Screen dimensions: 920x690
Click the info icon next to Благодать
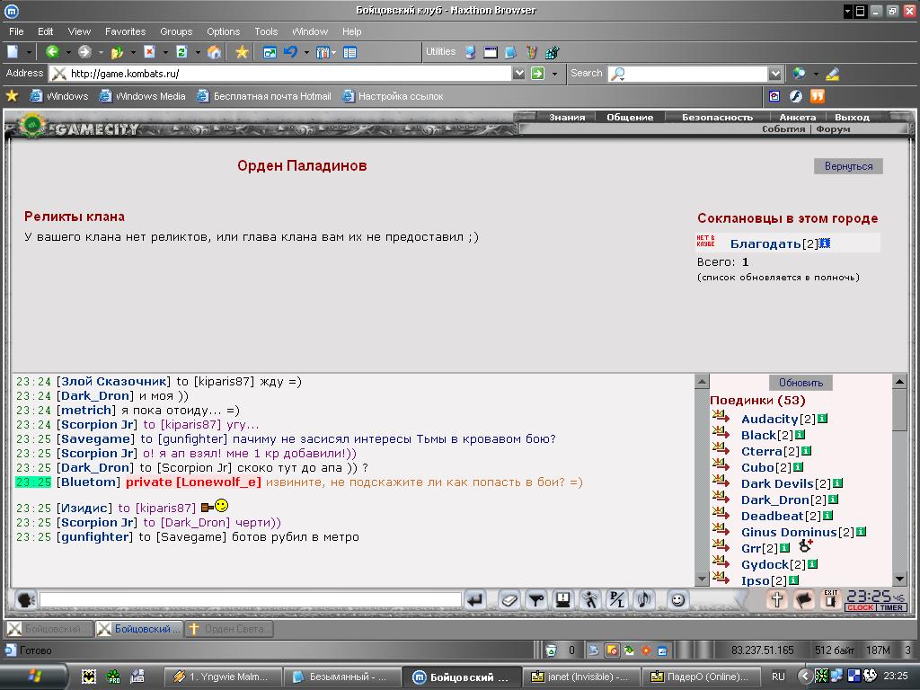825,243
